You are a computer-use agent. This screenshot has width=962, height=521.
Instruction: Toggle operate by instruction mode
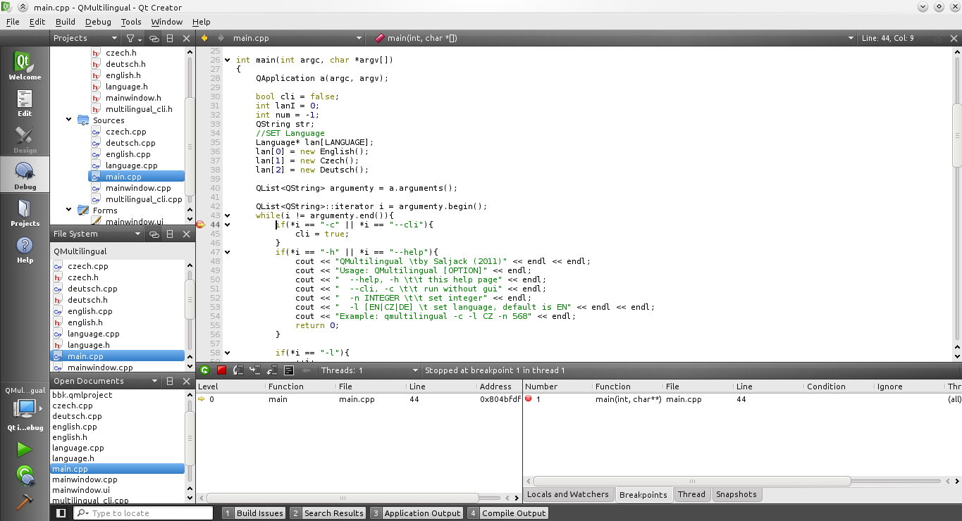289,370
